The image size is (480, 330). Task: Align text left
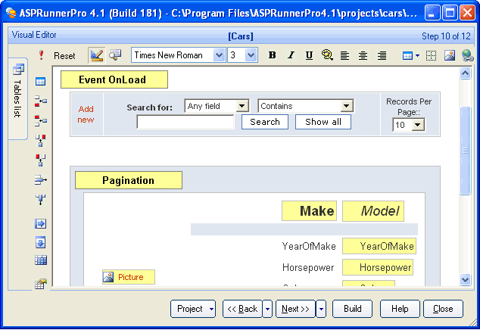coord(344,56)
